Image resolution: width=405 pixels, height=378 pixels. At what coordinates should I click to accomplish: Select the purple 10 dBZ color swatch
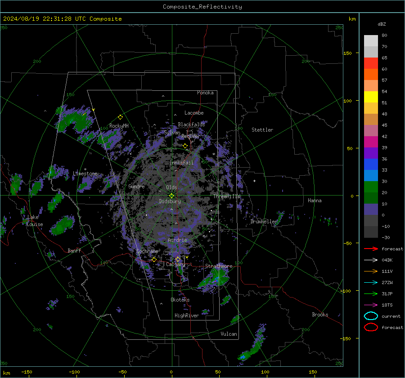[371, 209]
